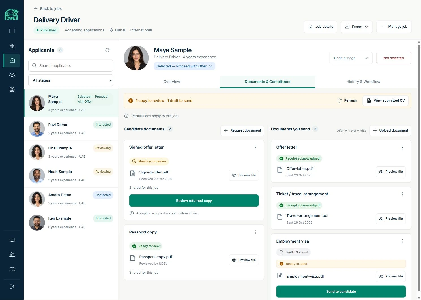
Task: Click the Signed-offer.pdf file icon
Action: 132,173
